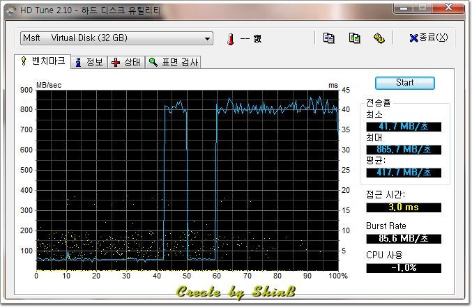This screenshot has height=307, width=472.
Task: Click the 접근 시간 label
Action: (386, 194)
